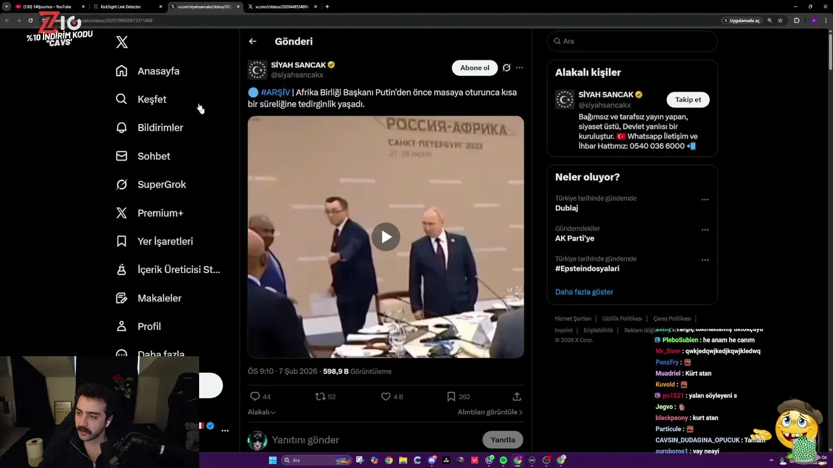Viewport: 833px width, 468px height.
Task: Open Profil page
Action: click(138, 326)
